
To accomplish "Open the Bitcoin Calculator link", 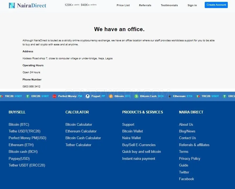I will (x=79, y=124).
